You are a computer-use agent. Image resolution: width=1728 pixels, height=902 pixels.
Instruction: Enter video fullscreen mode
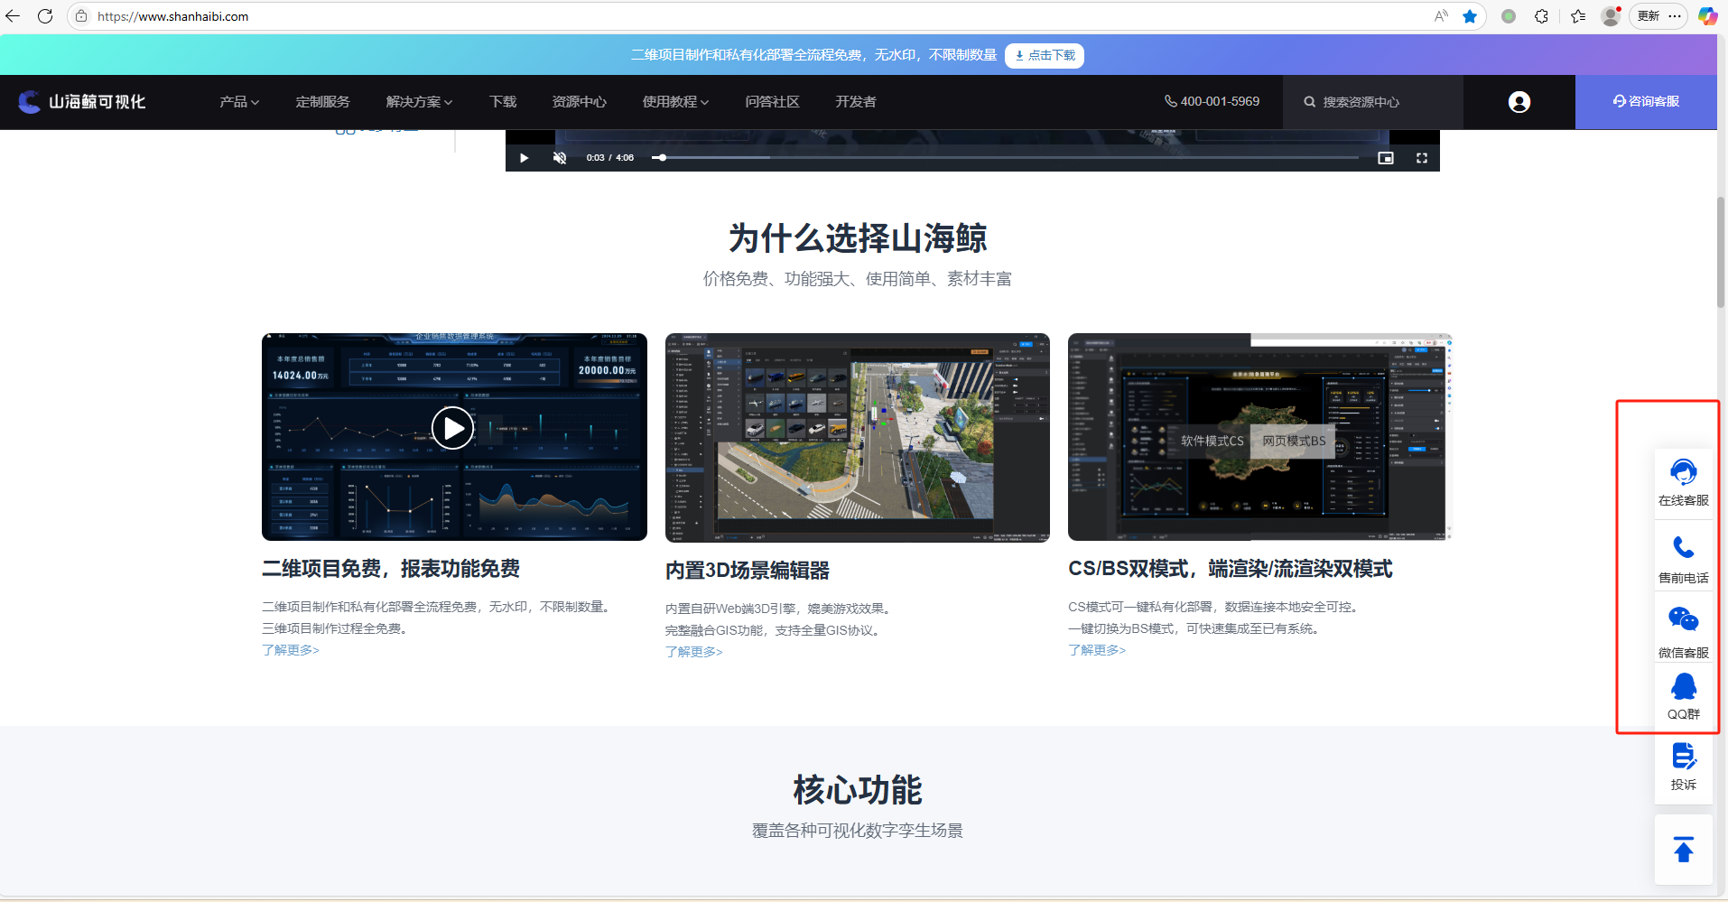[x=1422, y=158]
